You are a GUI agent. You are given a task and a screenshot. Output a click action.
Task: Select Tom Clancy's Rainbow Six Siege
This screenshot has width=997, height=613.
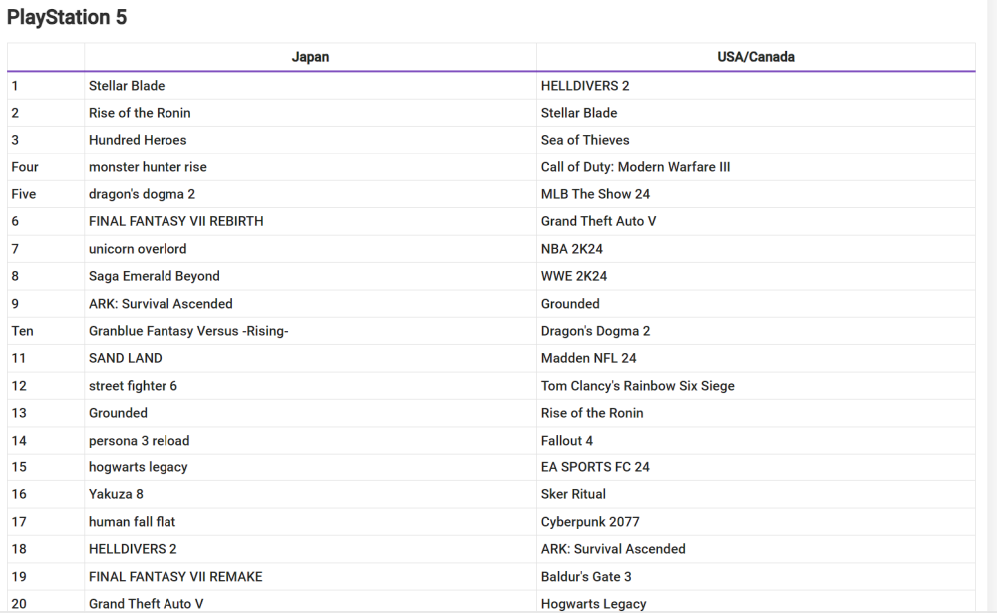click(x=637, y=386)
